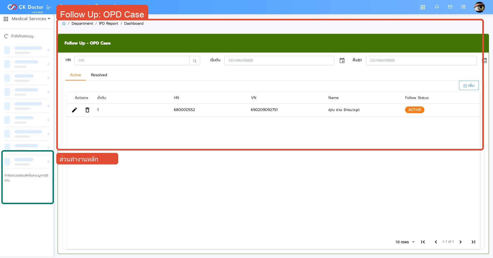The width and height of the screenshot is (493, 258).
Task: Go to the first page of results
Action: (423, 242)
